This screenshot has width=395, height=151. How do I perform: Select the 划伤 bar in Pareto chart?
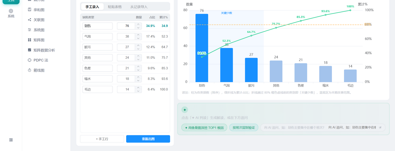(x=202, y=48)
